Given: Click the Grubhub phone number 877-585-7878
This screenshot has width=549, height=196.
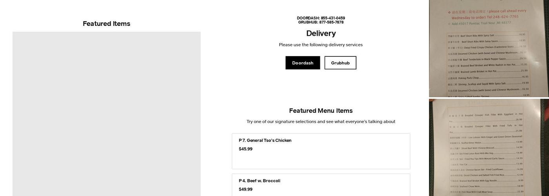Looking at the screenshot, I should click(331, 22).
